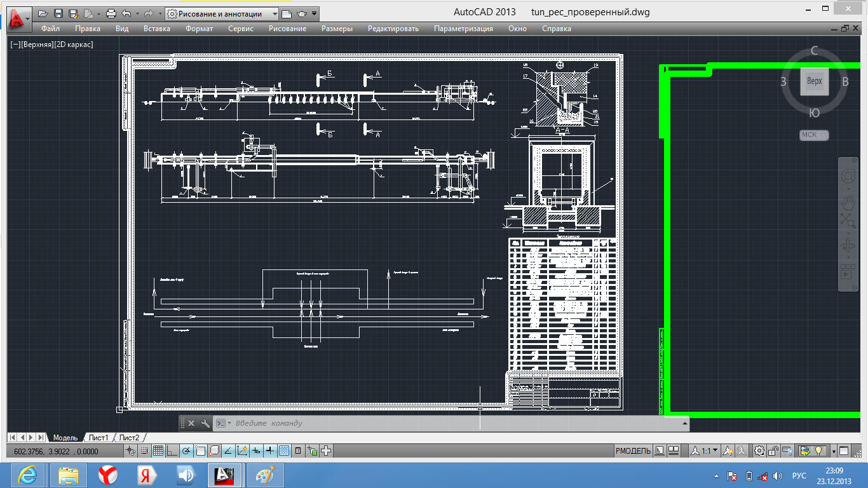This screenshot has height=488, width=868.
Task: Toggle lineweight display in status bar
Action: (x=270, y=451)
